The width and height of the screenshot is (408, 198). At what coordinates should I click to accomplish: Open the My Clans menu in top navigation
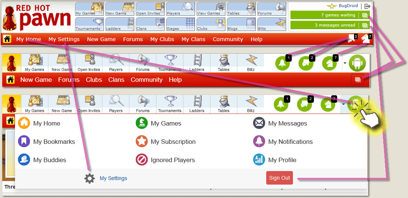[193, 39]
